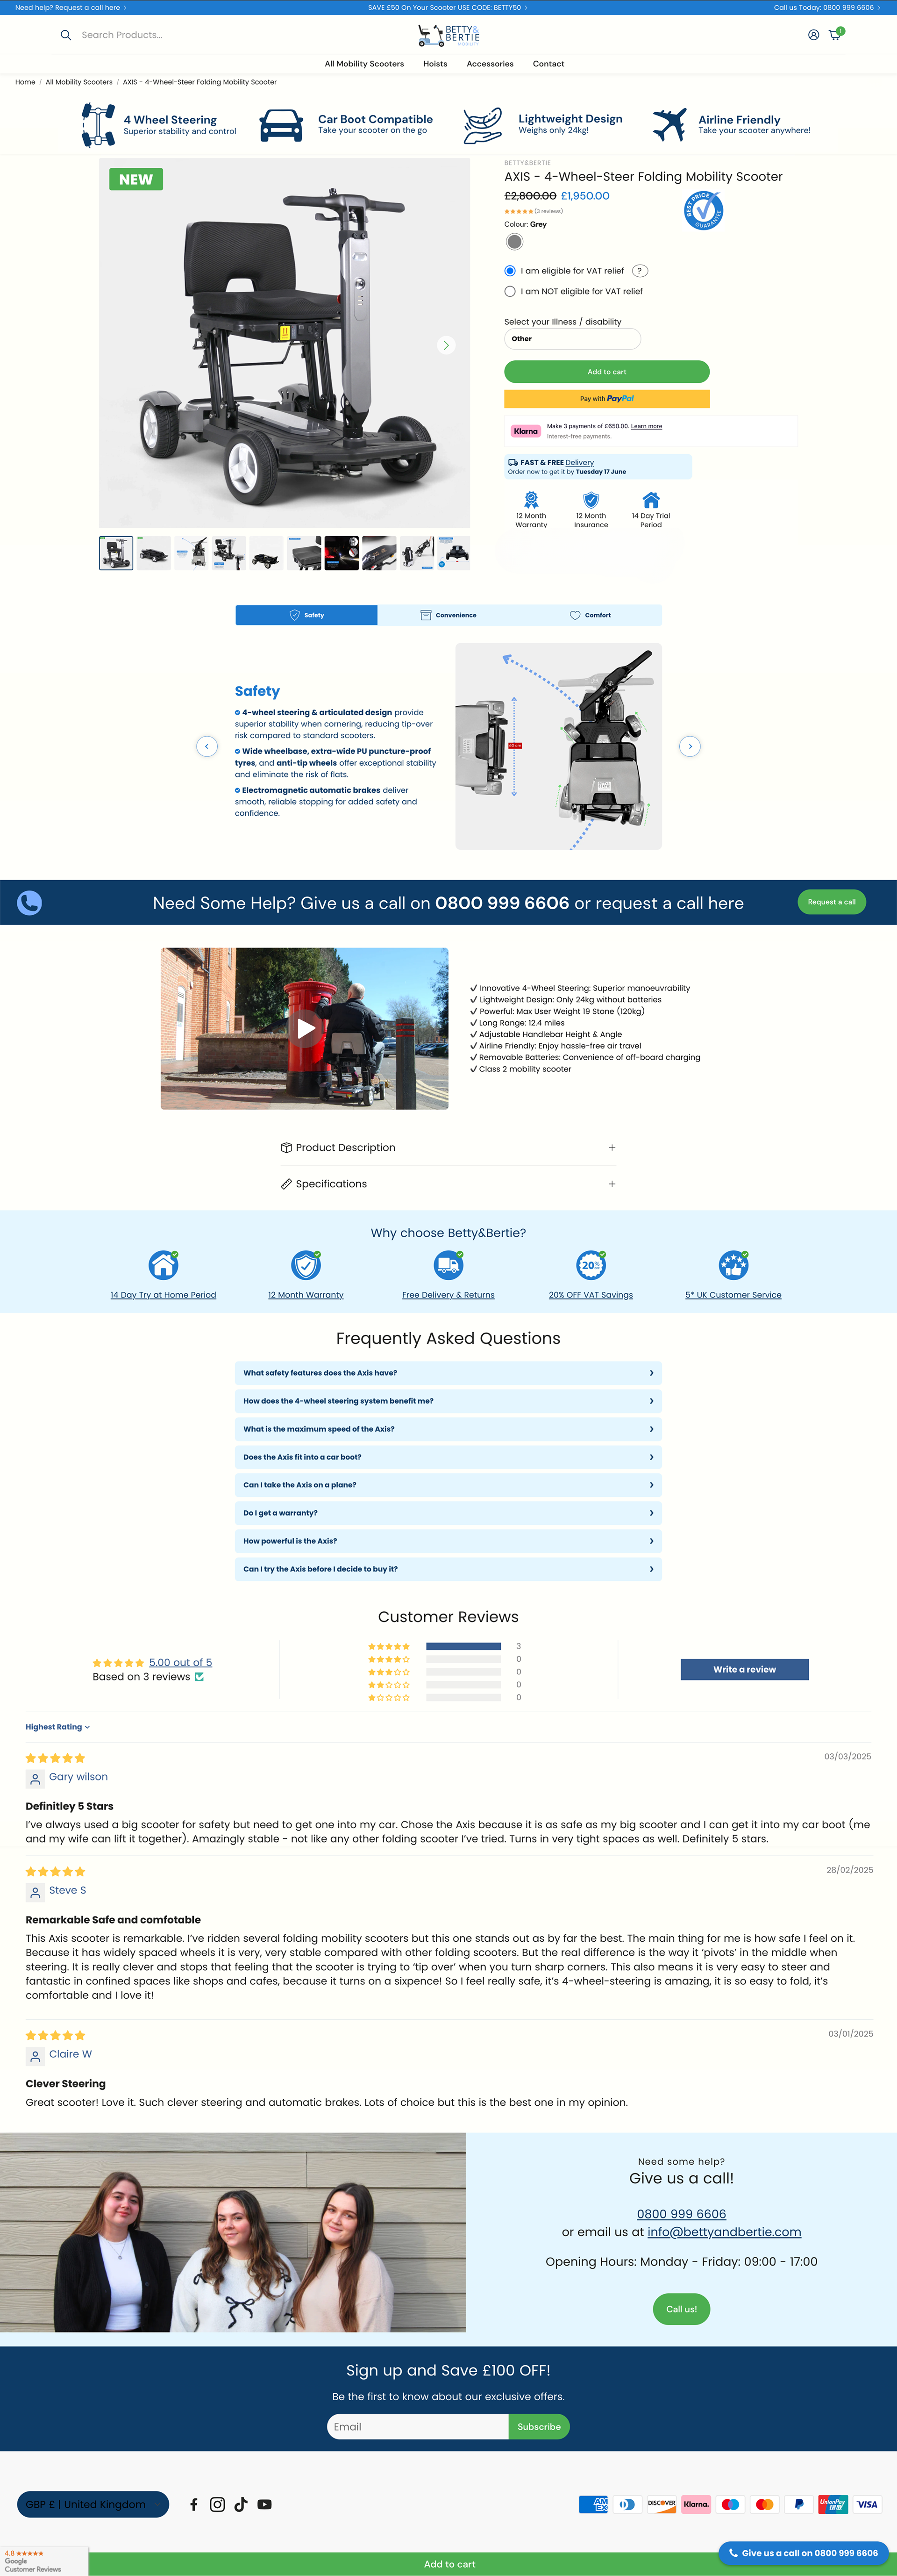The height and width of the screenshot is (2576, 897).
Task: Open the Accessories menu item
Action: (x=490, y=64)
